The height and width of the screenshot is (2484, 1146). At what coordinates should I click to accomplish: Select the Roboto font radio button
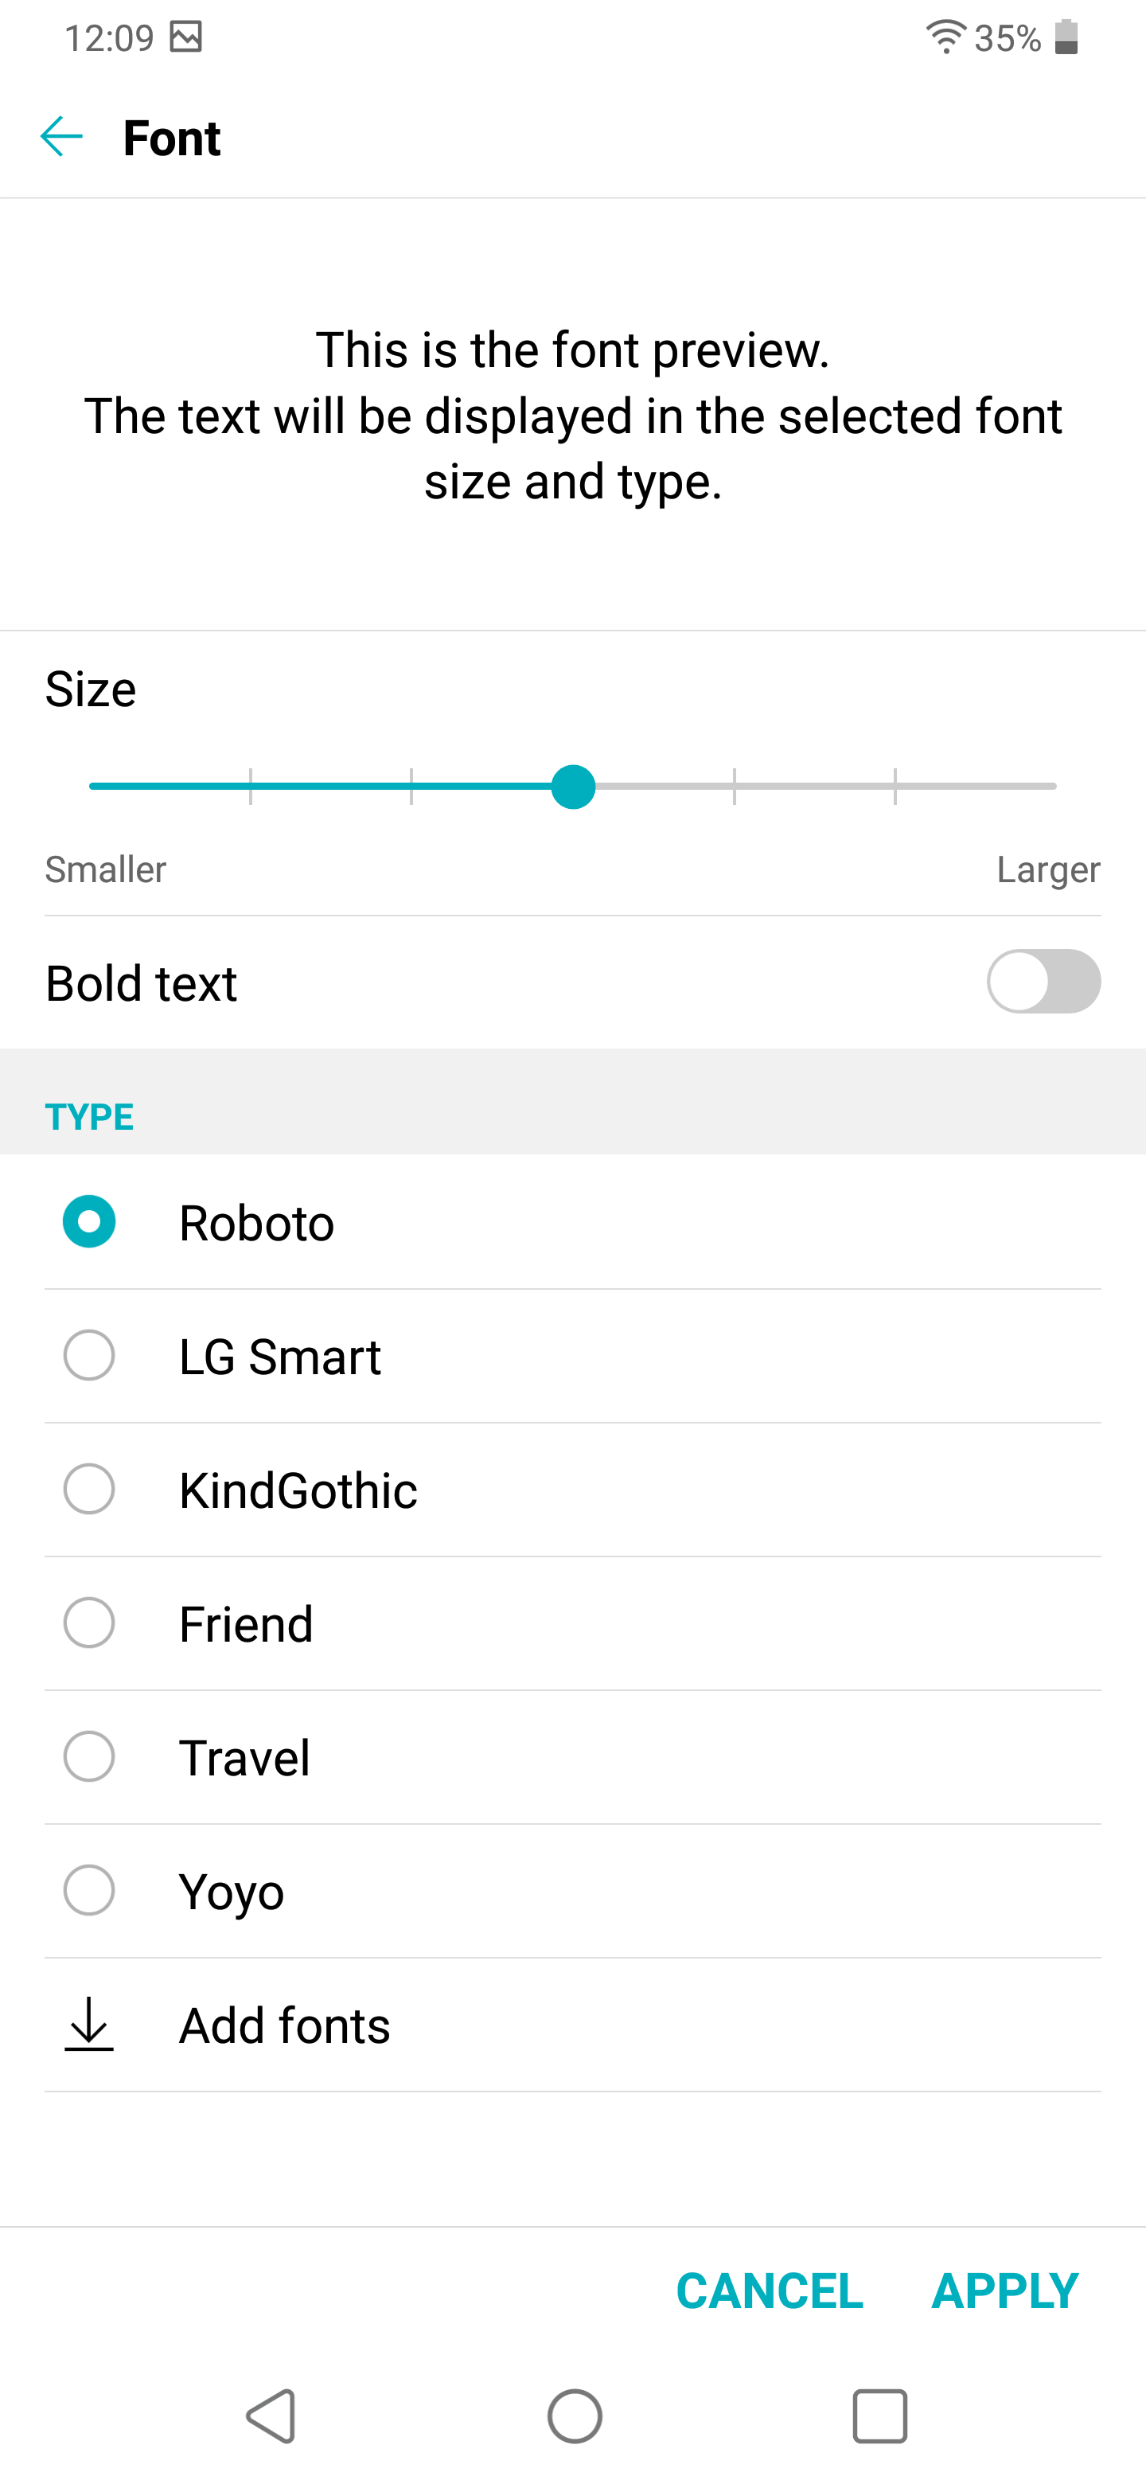88,1222
